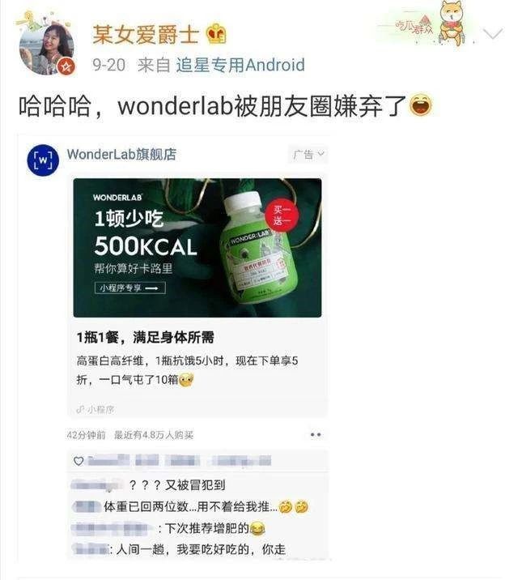Click the red 买一送一 badge
The image size is (518, 580).
tap(282, 216)
